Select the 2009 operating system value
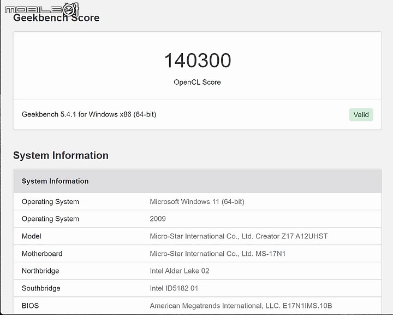The height and width of the screenshot is (315, 393). [158, 219]
